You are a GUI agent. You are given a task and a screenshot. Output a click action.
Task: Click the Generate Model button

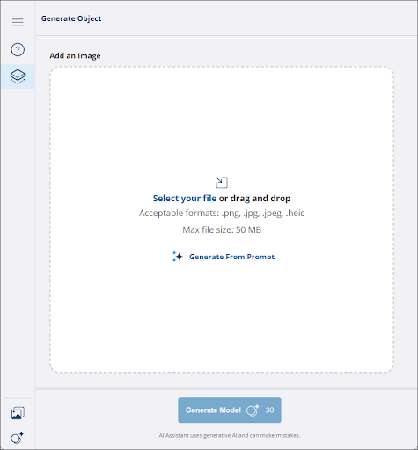[230, 410]
